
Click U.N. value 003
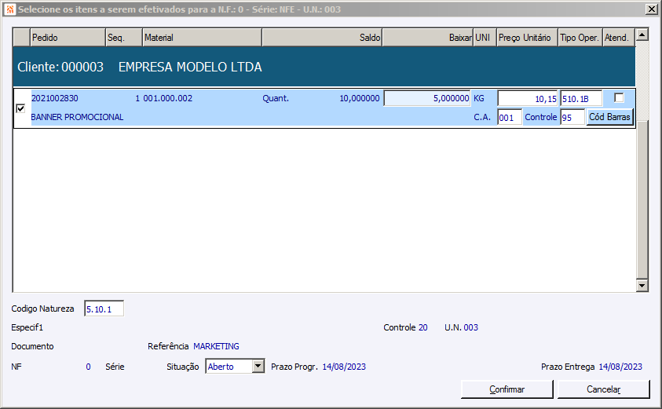click(470, 327)
